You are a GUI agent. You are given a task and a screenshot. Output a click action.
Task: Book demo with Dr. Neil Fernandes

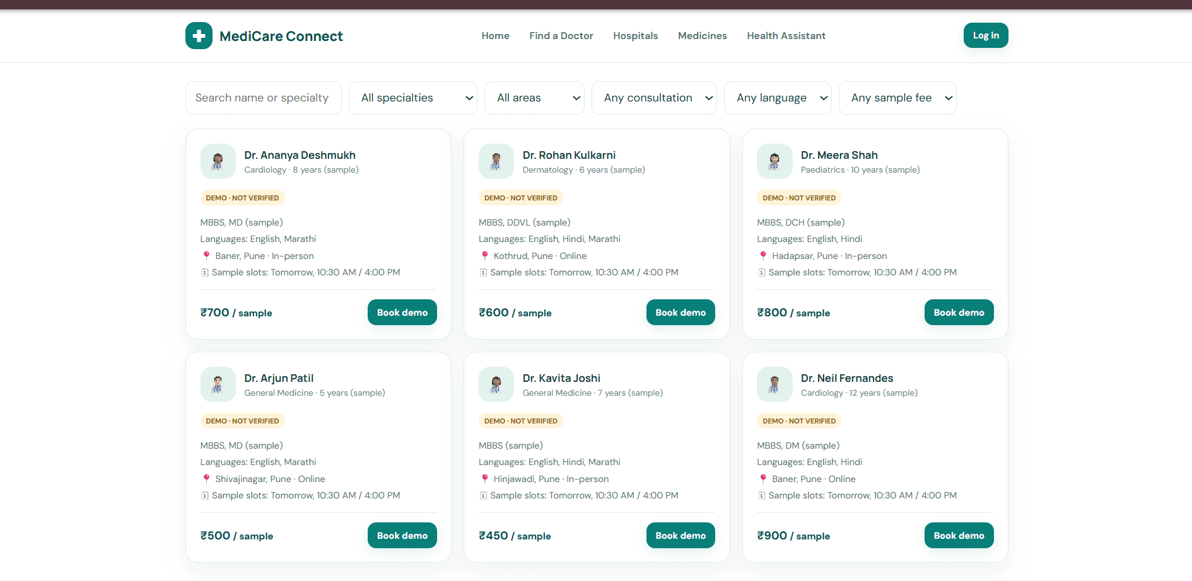tap(959, 536)
